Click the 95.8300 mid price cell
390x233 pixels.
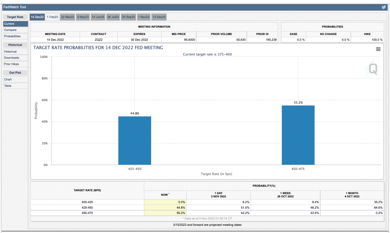tap(179, 40)
